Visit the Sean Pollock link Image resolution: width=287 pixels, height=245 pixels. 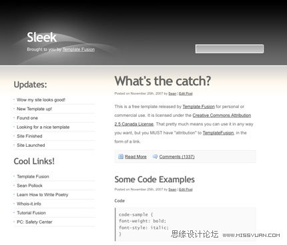pyautogui.click(x=29, y=186)
